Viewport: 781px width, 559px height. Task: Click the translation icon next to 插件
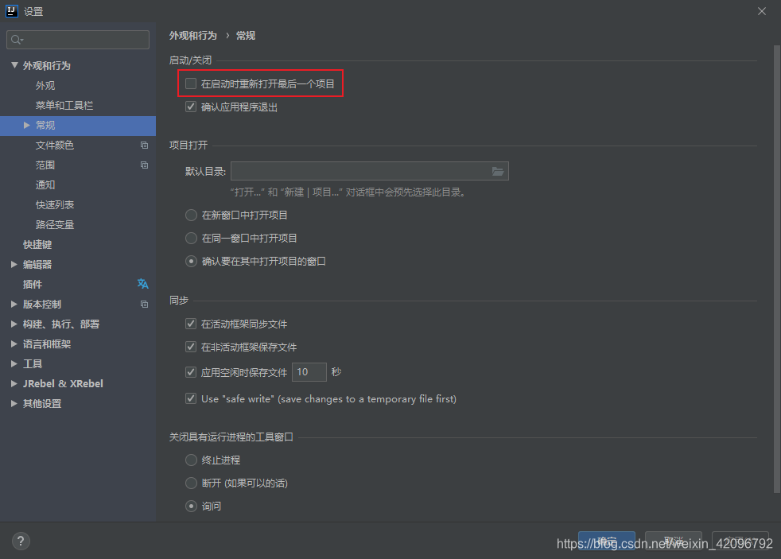143,284
